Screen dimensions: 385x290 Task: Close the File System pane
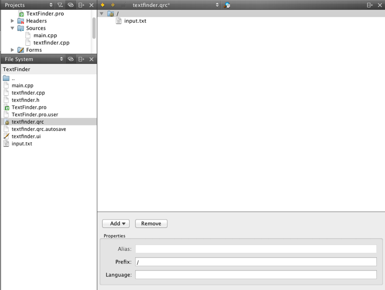(x=91, y=59)
